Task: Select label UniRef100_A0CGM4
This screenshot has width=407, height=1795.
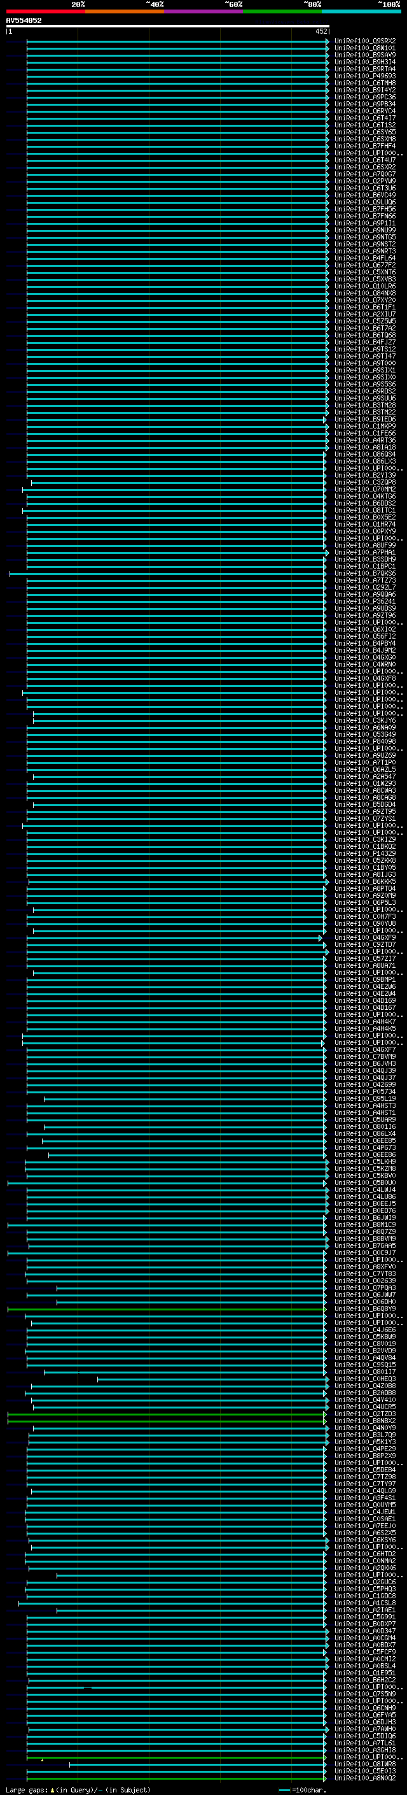Action: (365, 1638)
